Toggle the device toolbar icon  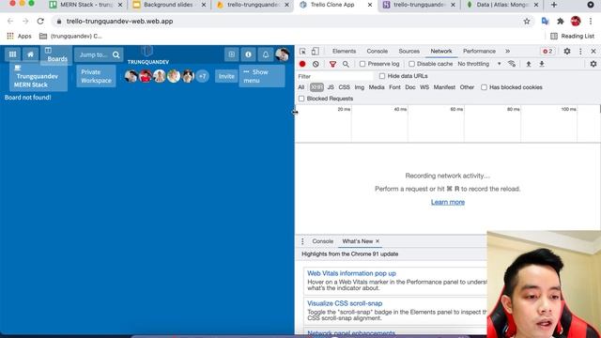(316, 52)
